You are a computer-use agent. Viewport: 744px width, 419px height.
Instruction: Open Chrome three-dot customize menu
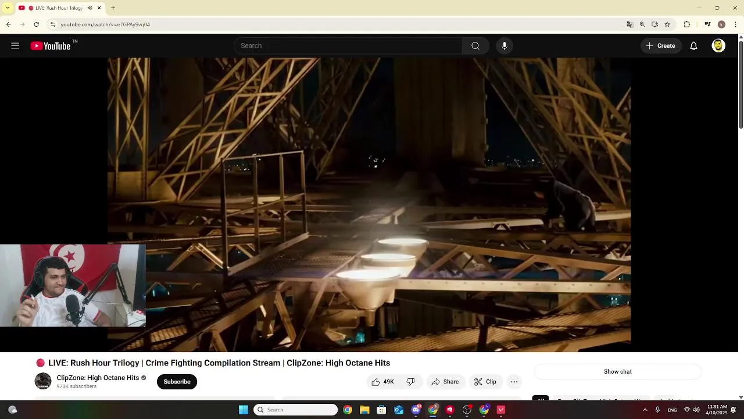coord(736,24)
